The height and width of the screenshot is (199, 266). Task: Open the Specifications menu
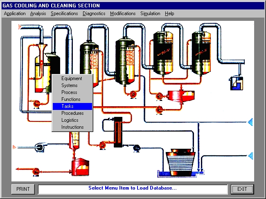pos(64,13)
